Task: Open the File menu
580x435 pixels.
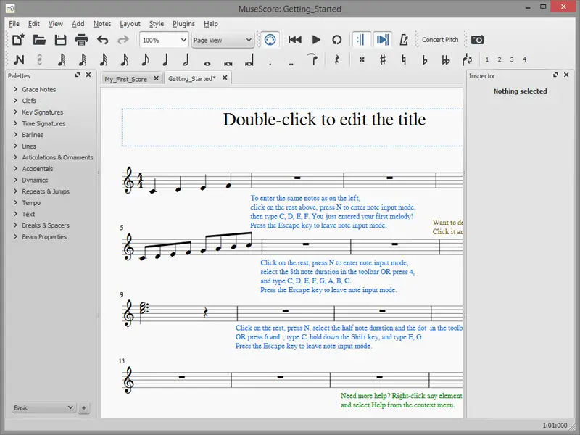Action: tap(14, 24)
